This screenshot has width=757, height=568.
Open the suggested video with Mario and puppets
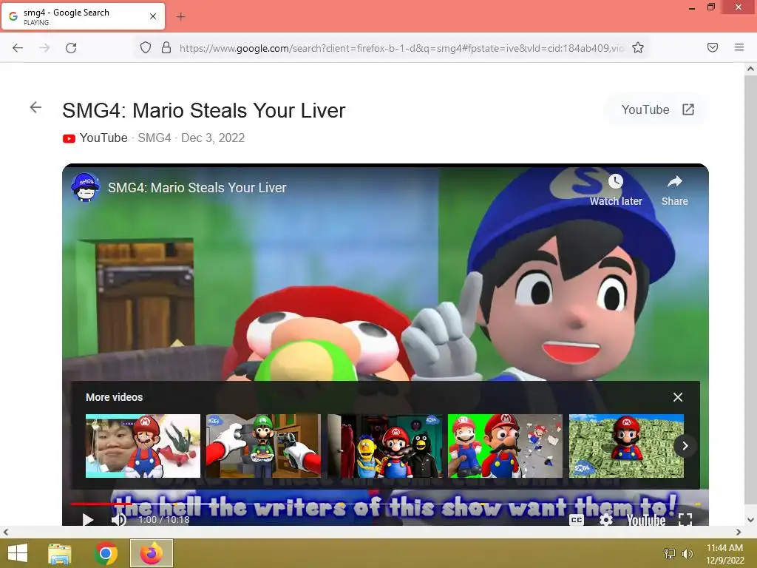(x=384, y=446)
